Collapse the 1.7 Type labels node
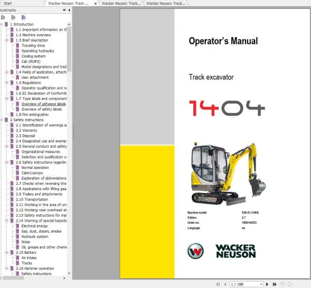Screen dimensions: 311x288 coord(7,98)
